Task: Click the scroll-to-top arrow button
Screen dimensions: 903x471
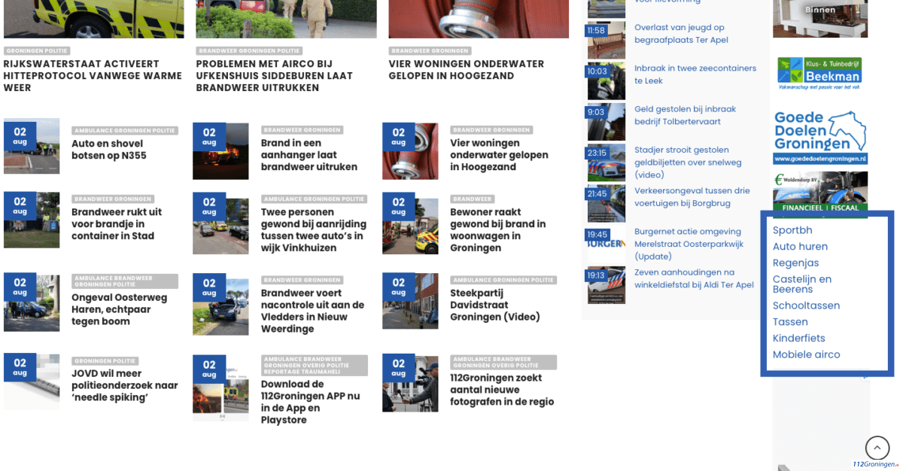Action: (877, 448)
